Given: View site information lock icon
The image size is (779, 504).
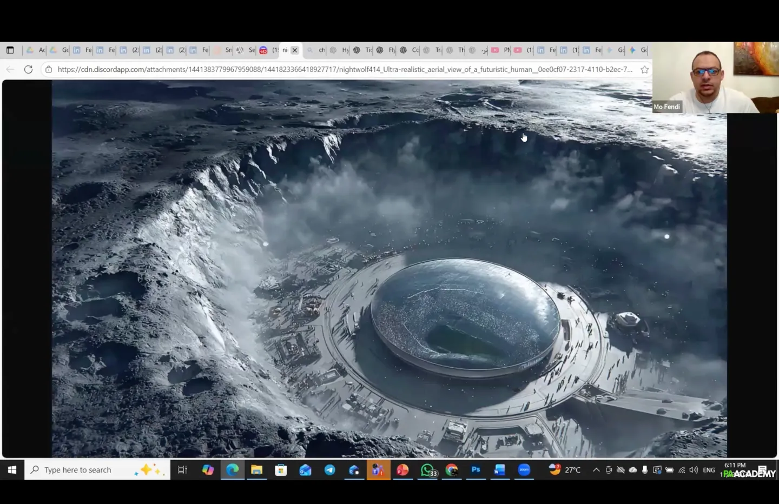Looking at the screenshot, I should click(x=49, y=69).
